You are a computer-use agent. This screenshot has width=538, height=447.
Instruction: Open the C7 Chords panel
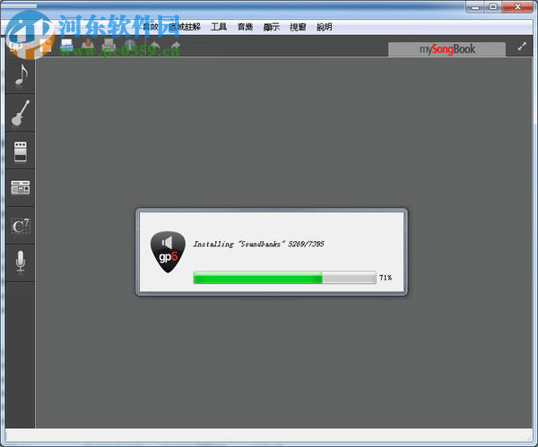coord(21,226)
